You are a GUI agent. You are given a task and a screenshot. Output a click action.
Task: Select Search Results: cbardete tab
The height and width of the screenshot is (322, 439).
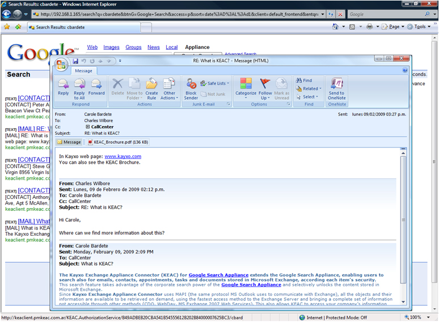[x=83, y=27]
